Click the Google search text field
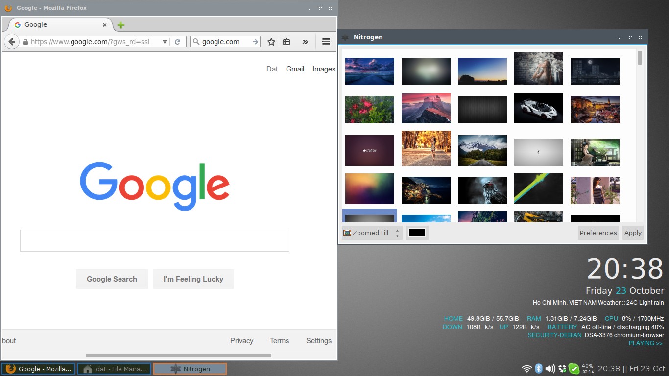 pos(155,240)
